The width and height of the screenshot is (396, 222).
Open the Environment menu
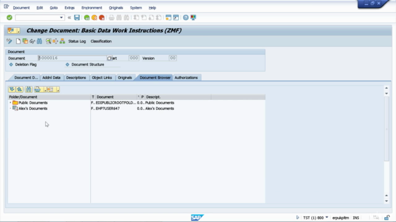click(92, 8)
